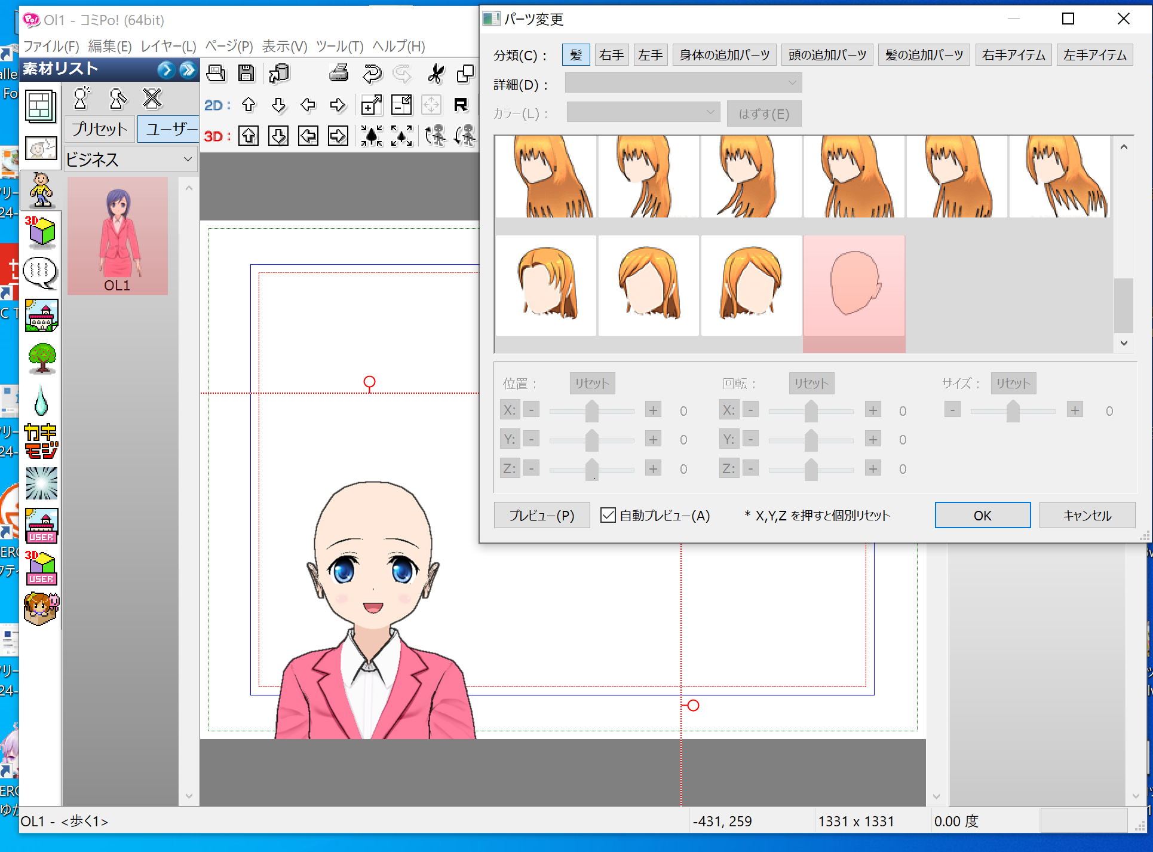The width and height of the screenshot is (1153, 852).
Task: Select the bald no-hair thumbnail
Action: tap(854, 286)
